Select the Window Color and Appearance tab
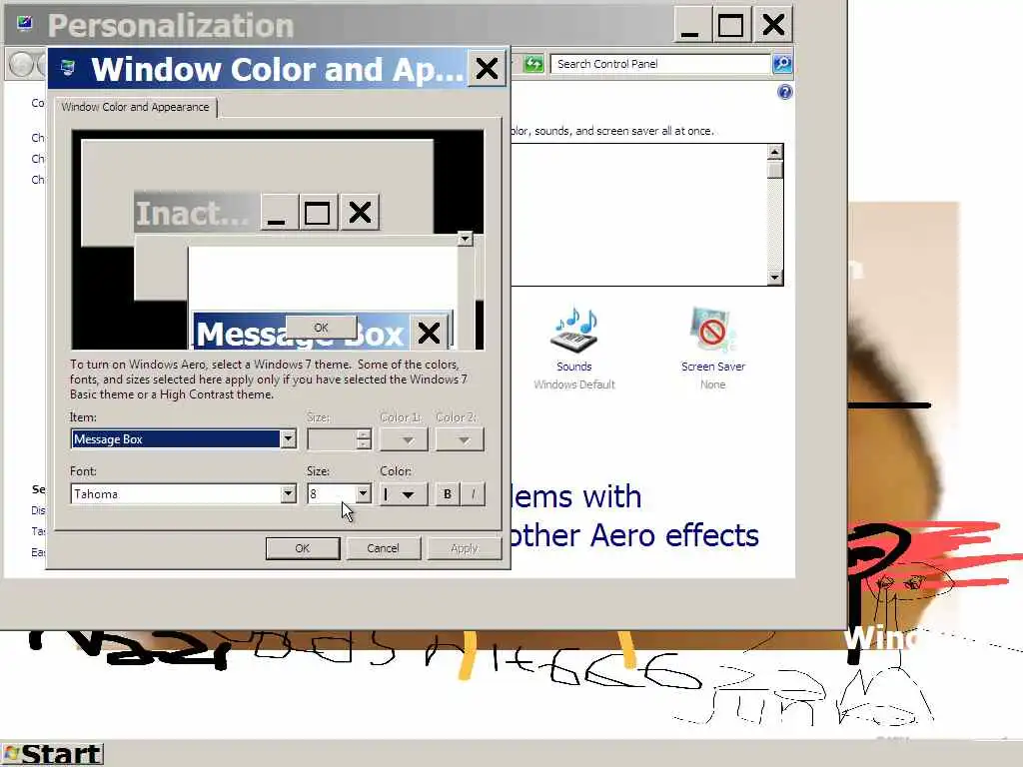Screen dimensions: 1023x767 [x=135, y=107]
